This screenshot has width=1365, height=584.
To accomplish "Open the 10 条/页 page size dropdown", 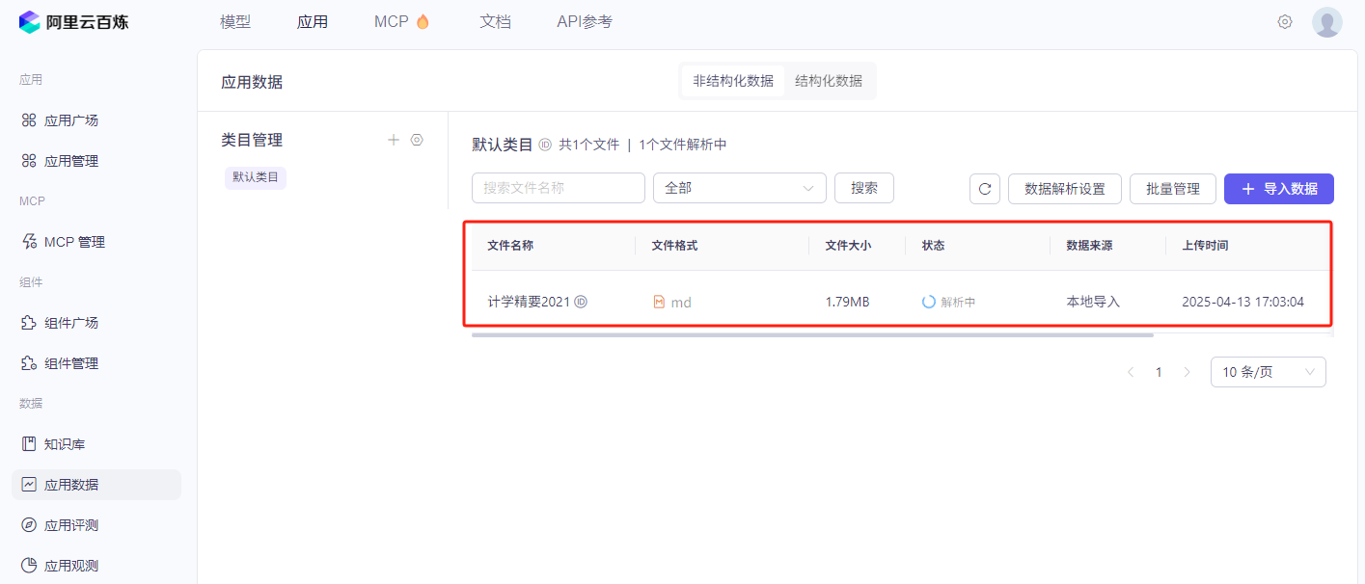I will coord(1268,372).
